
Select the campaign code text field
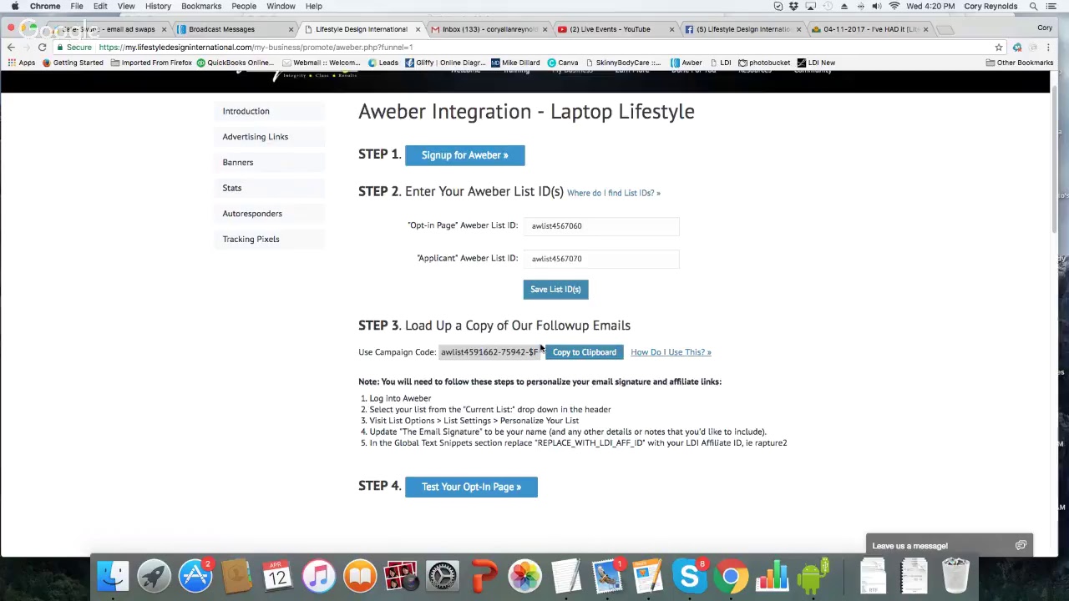[489, 352]
